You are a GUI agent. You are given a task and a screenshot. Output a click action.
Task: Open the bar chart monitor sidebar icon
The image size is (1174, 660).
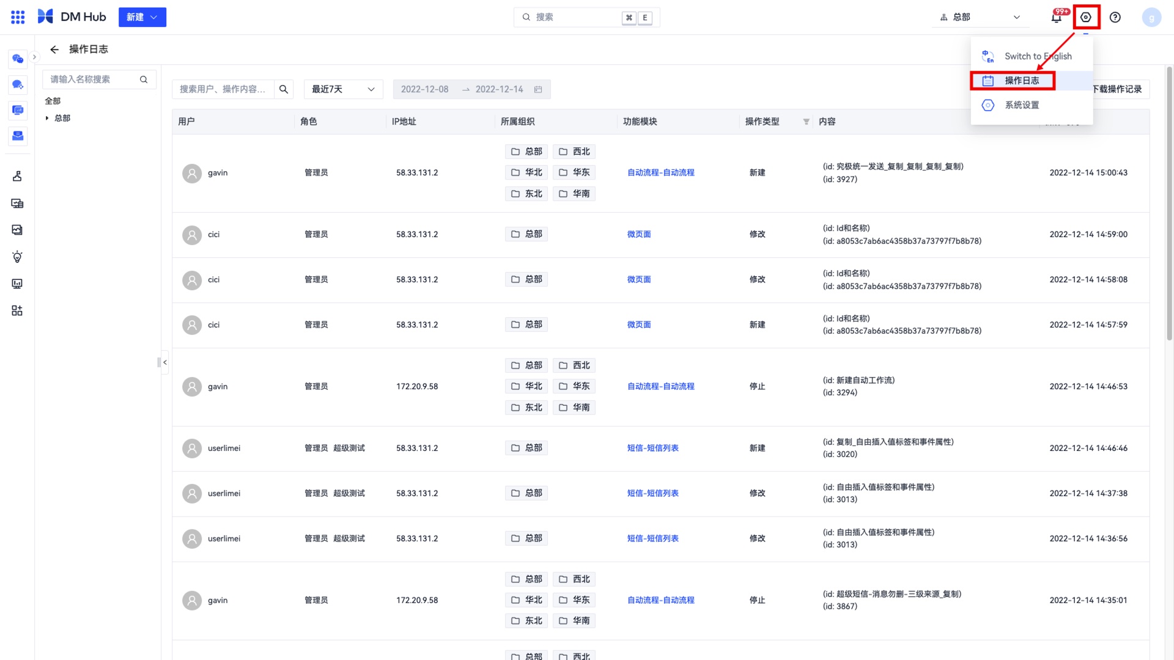[x=17, y=284]
